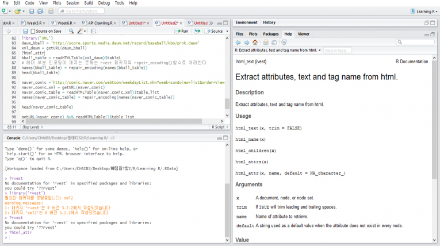Image resolution: width=440 pixels, height=246 pixels.
Task: Click the Run button
Action: (181, 31)
